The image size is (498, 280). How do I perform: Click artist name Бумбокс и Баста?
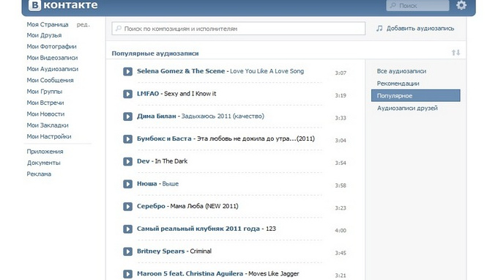click(164, 139)
